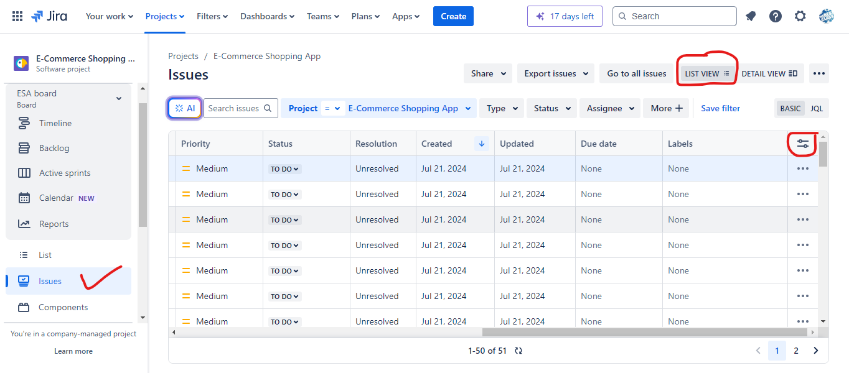Open the Assignee filter dropdown
The height and width of the screenshot is (373, 849).
(x=609, y=108)
